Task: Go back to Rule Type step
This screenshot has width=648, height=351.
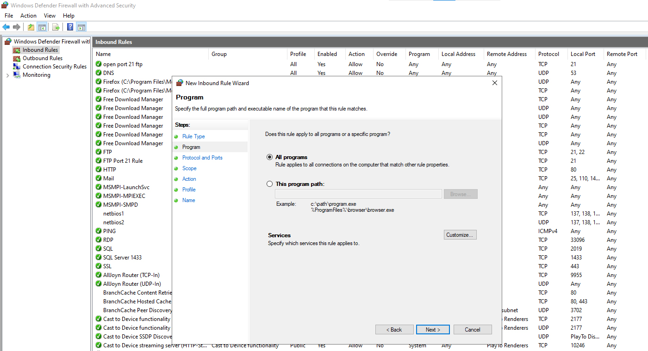Action: click(193, 136)
